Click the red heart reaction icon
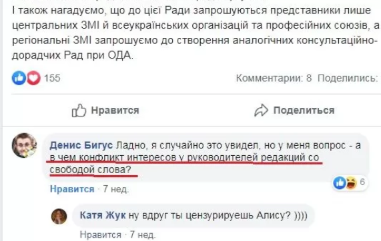Screen dimensions: 381x241 tap(33, 78)
